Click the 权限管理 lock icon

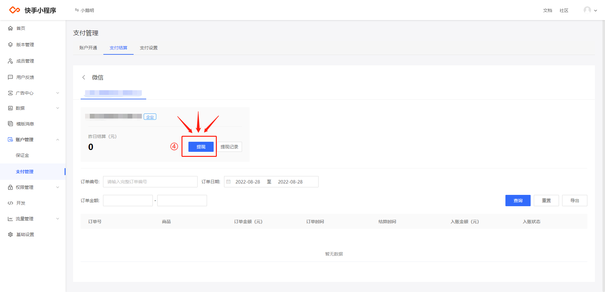tap(10, 187)
